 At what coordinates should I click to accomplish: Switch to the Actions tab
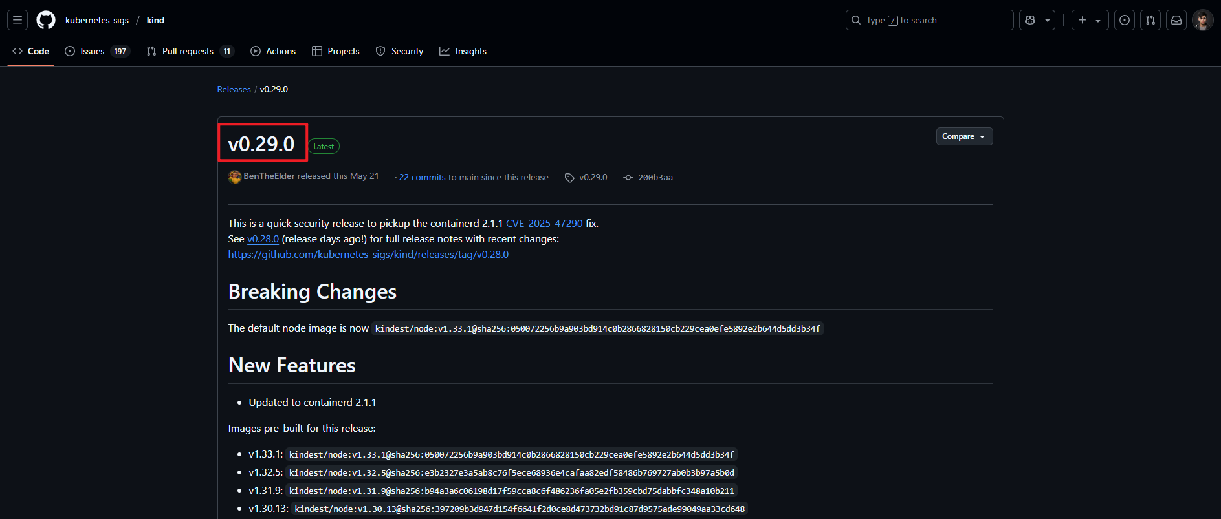point(273,51)
